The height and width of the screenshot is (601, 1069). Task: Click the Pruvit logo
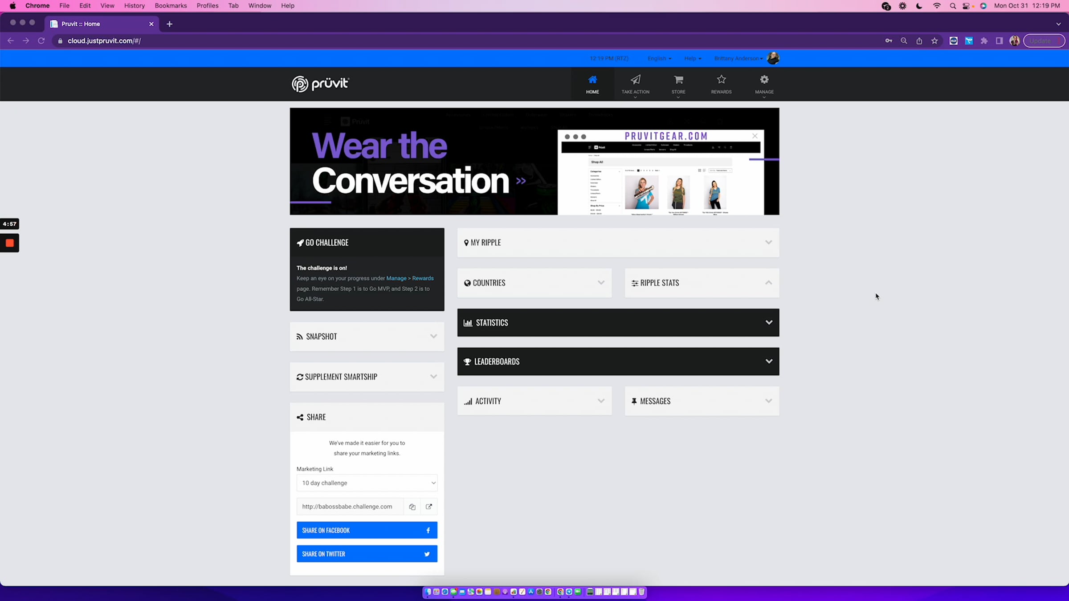pos(320,84)
